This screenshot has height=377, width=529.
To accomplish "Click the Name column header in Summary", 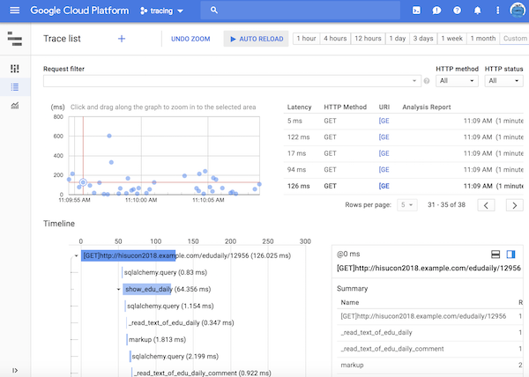I will coord(349,302).
